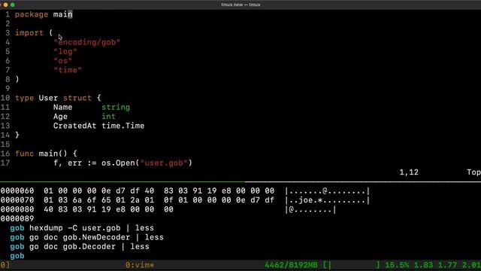Screen dimensions: 481x271
Task: Click the load average "1.83" in status bar
Action: pyautogui.click(x=423, y=265)
